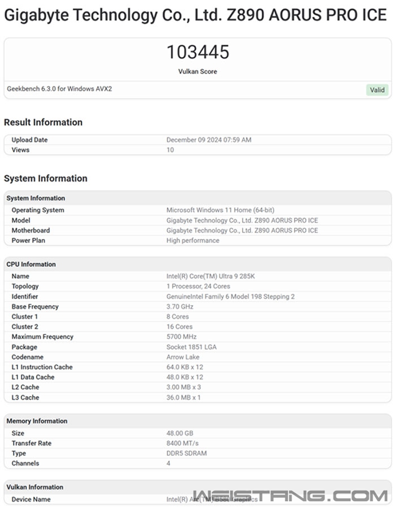Click the Motherboard row value

[242, 230]
